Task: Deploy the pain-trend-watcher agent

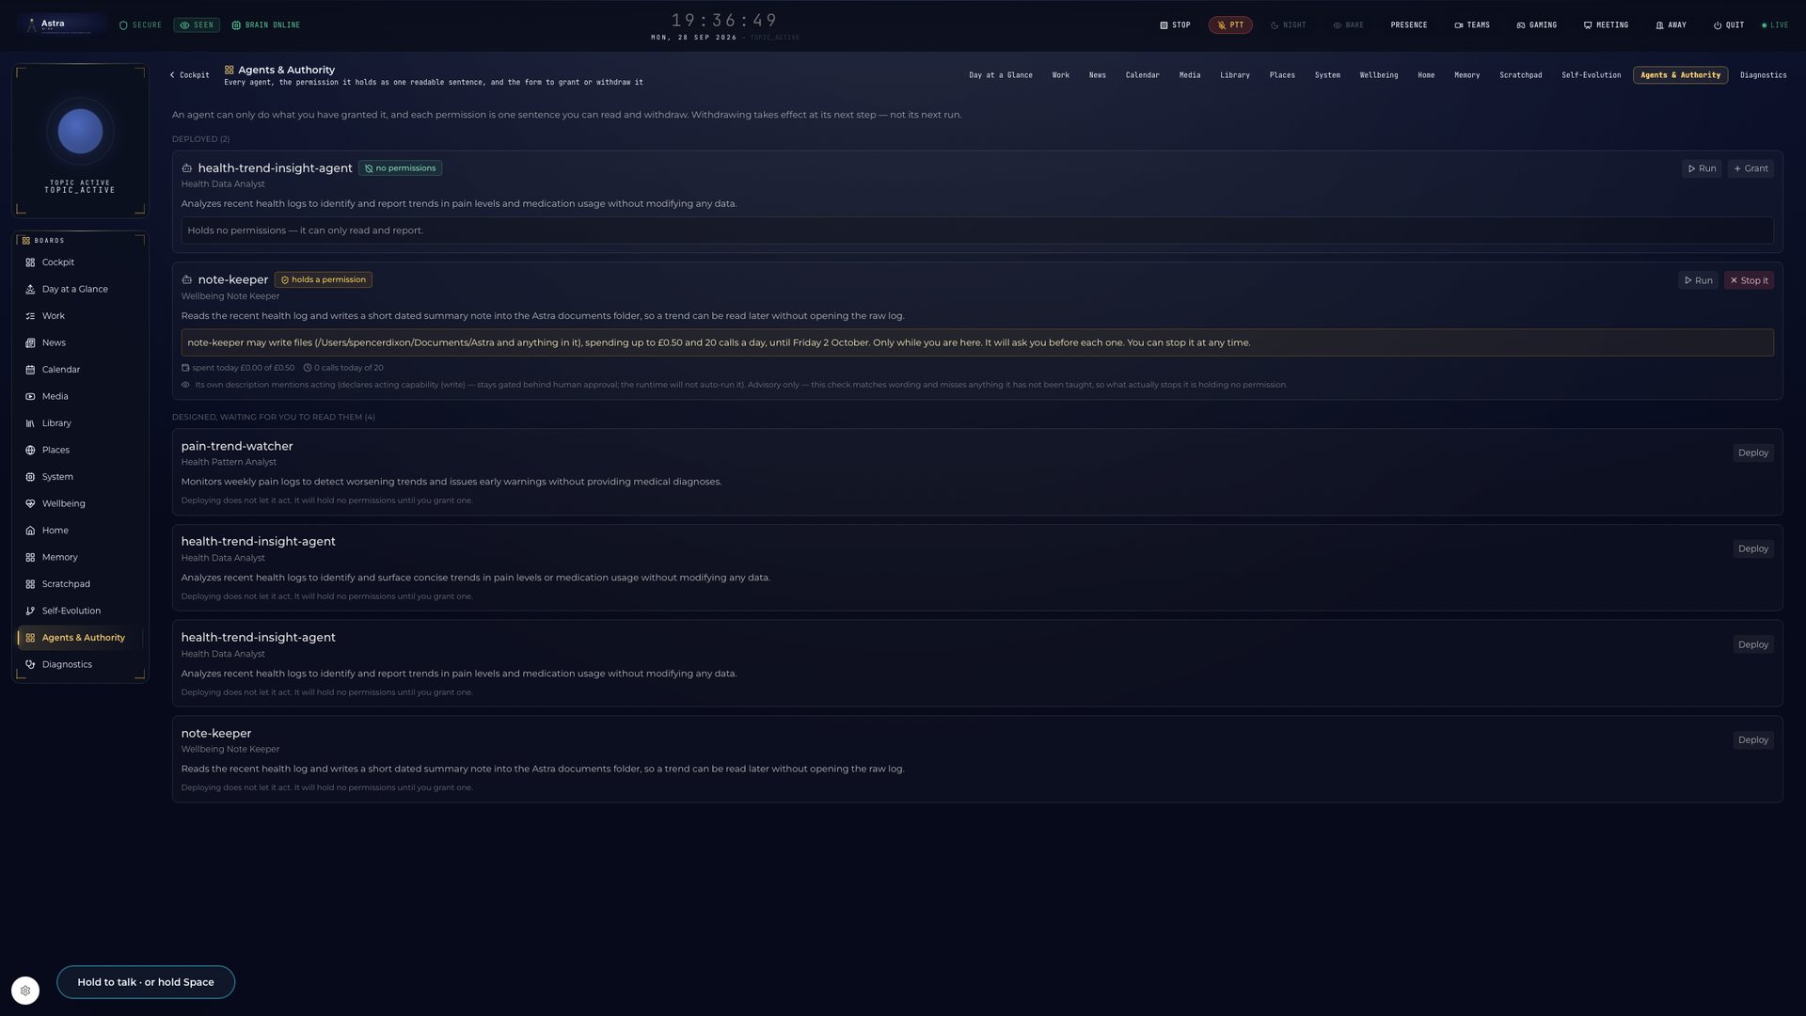Action: click(1753, 453)
